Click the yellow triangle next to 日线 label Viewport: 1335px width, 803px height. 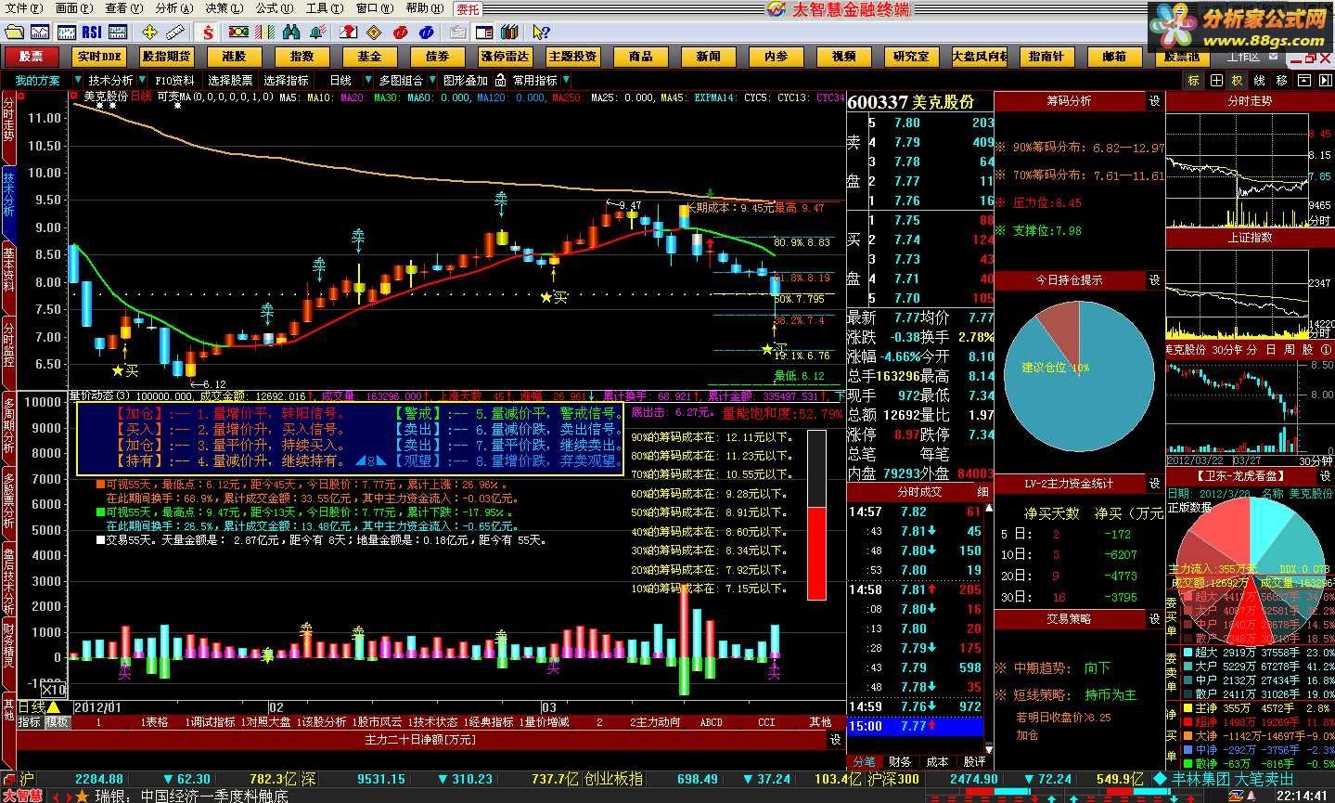click(53, 707)
